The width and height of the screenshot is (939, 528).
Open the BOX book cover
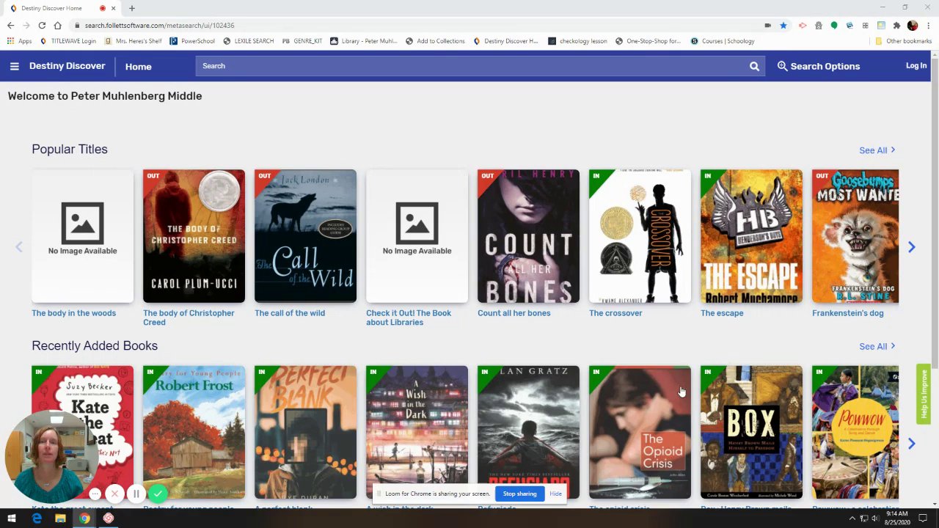(x=751, y=433)
